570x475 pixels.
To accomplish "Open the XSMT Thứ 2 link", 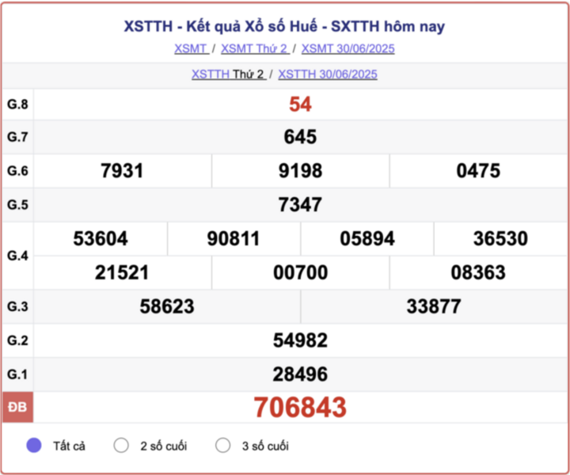I will point(255,49).
